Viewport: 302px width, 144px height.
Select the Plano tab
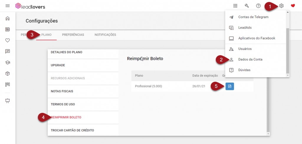pyautogui.click(x=46, y=35)
